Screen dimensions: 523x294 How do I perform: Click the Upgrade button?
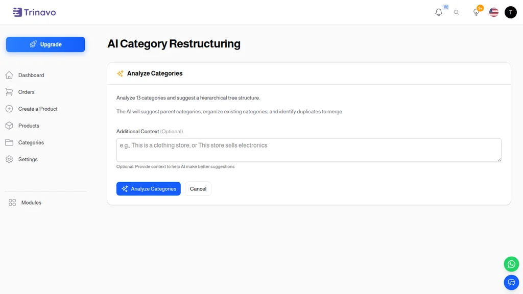pos(45,44)
